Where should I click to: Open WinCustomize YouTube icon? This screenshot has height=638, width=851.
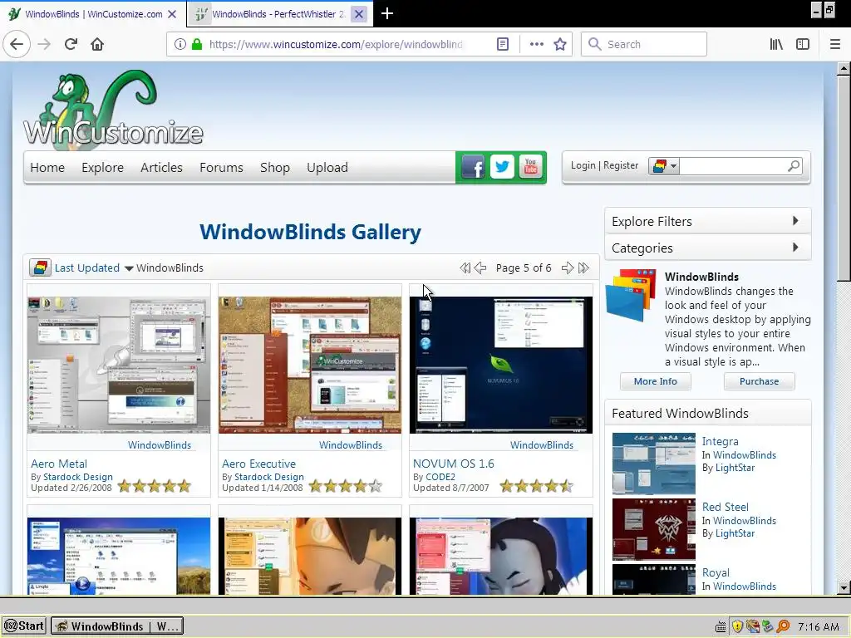point(531,167)
